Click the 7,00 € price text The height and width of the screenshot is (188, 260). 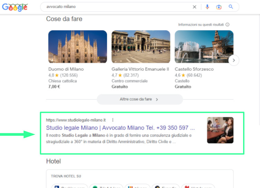pos(54,87)
